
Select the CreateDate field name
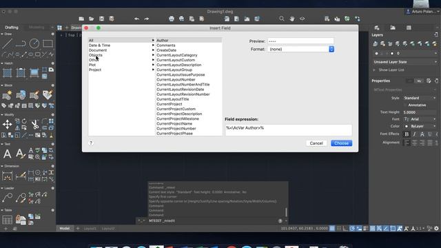pos(167,50)
